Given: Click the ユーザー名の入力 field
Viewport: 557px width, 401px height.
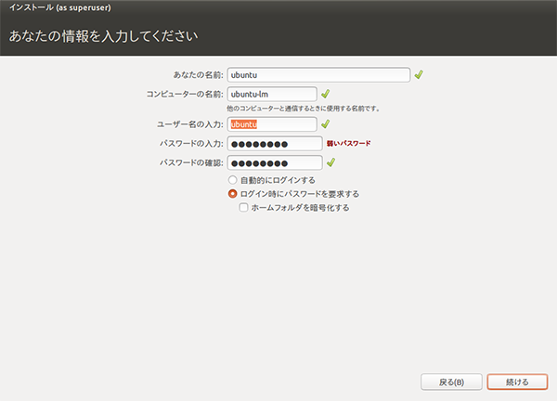Looking at the screenshot, I should 272,124.
